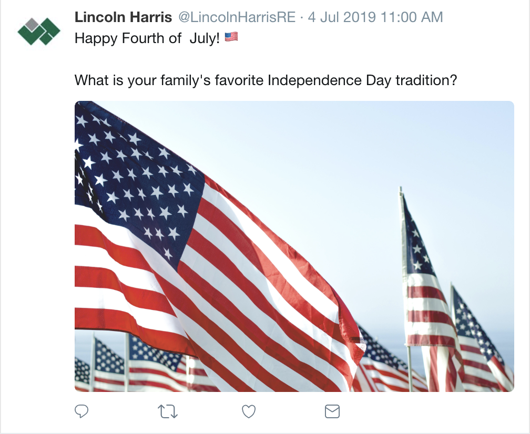Image resolution: width=530 pixels, height=434 pixels.
Task: Share the tweet via the envelope icon
Action: pyautogui.click(x=332, y=411)
